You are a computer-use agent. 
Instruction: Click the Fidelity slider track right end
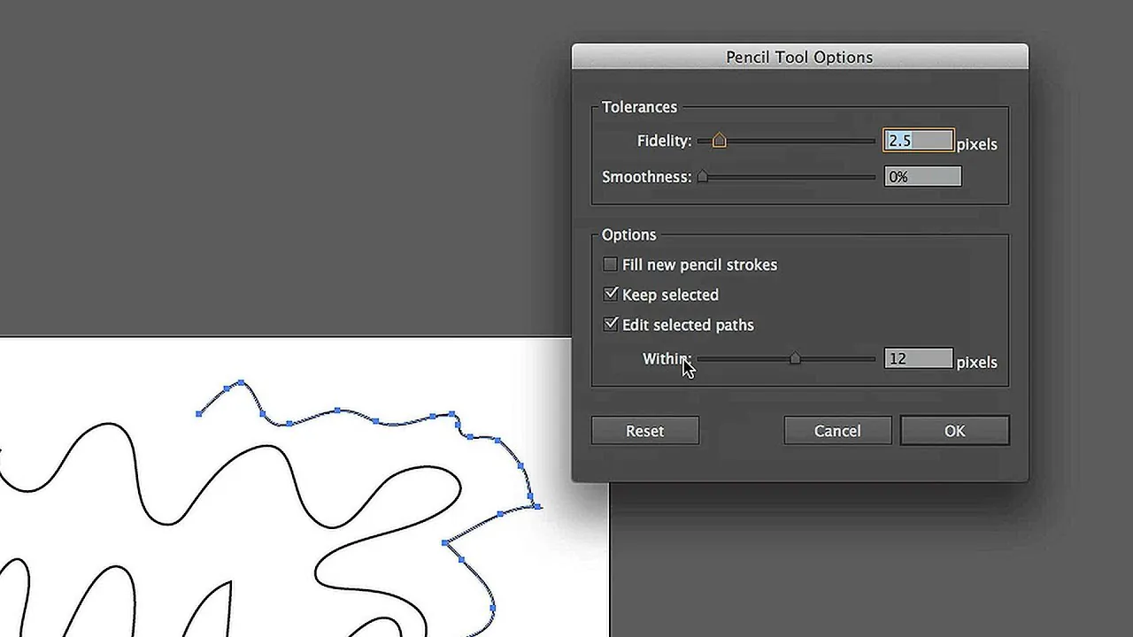(x=871, y=141)
